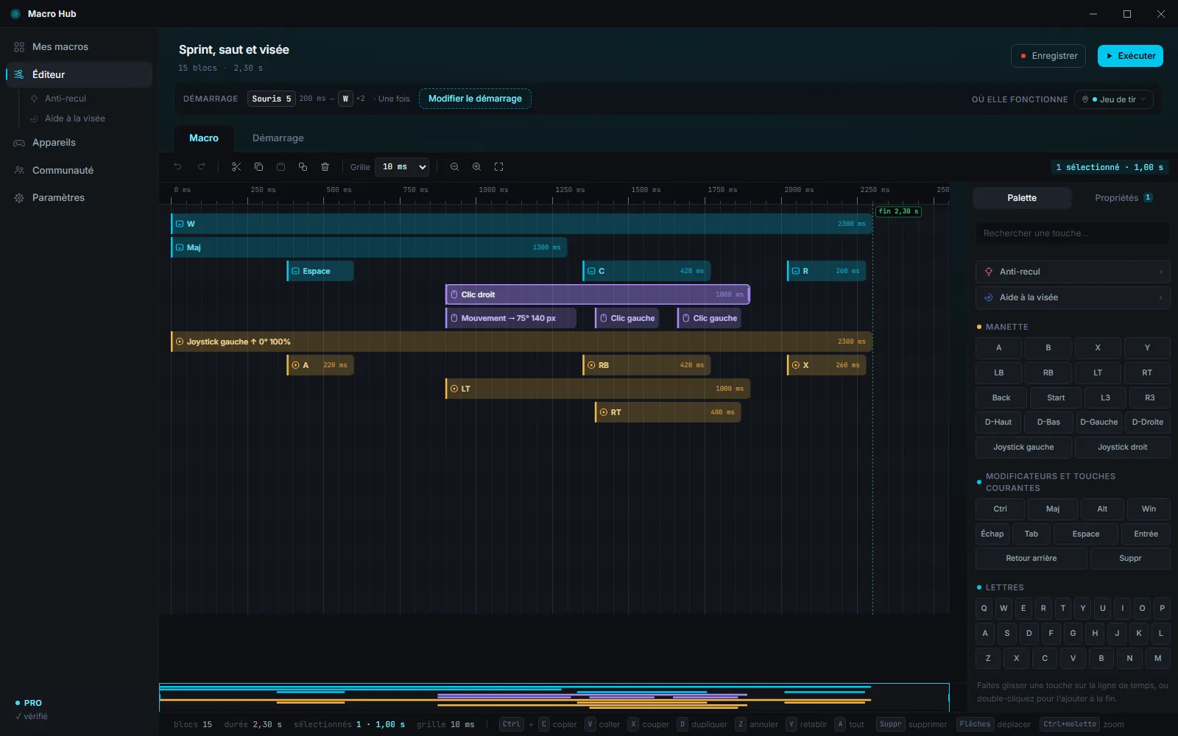Open the grid 10 ms dropdown
Screen dimensions: 1178x736
tap(402, 167)
